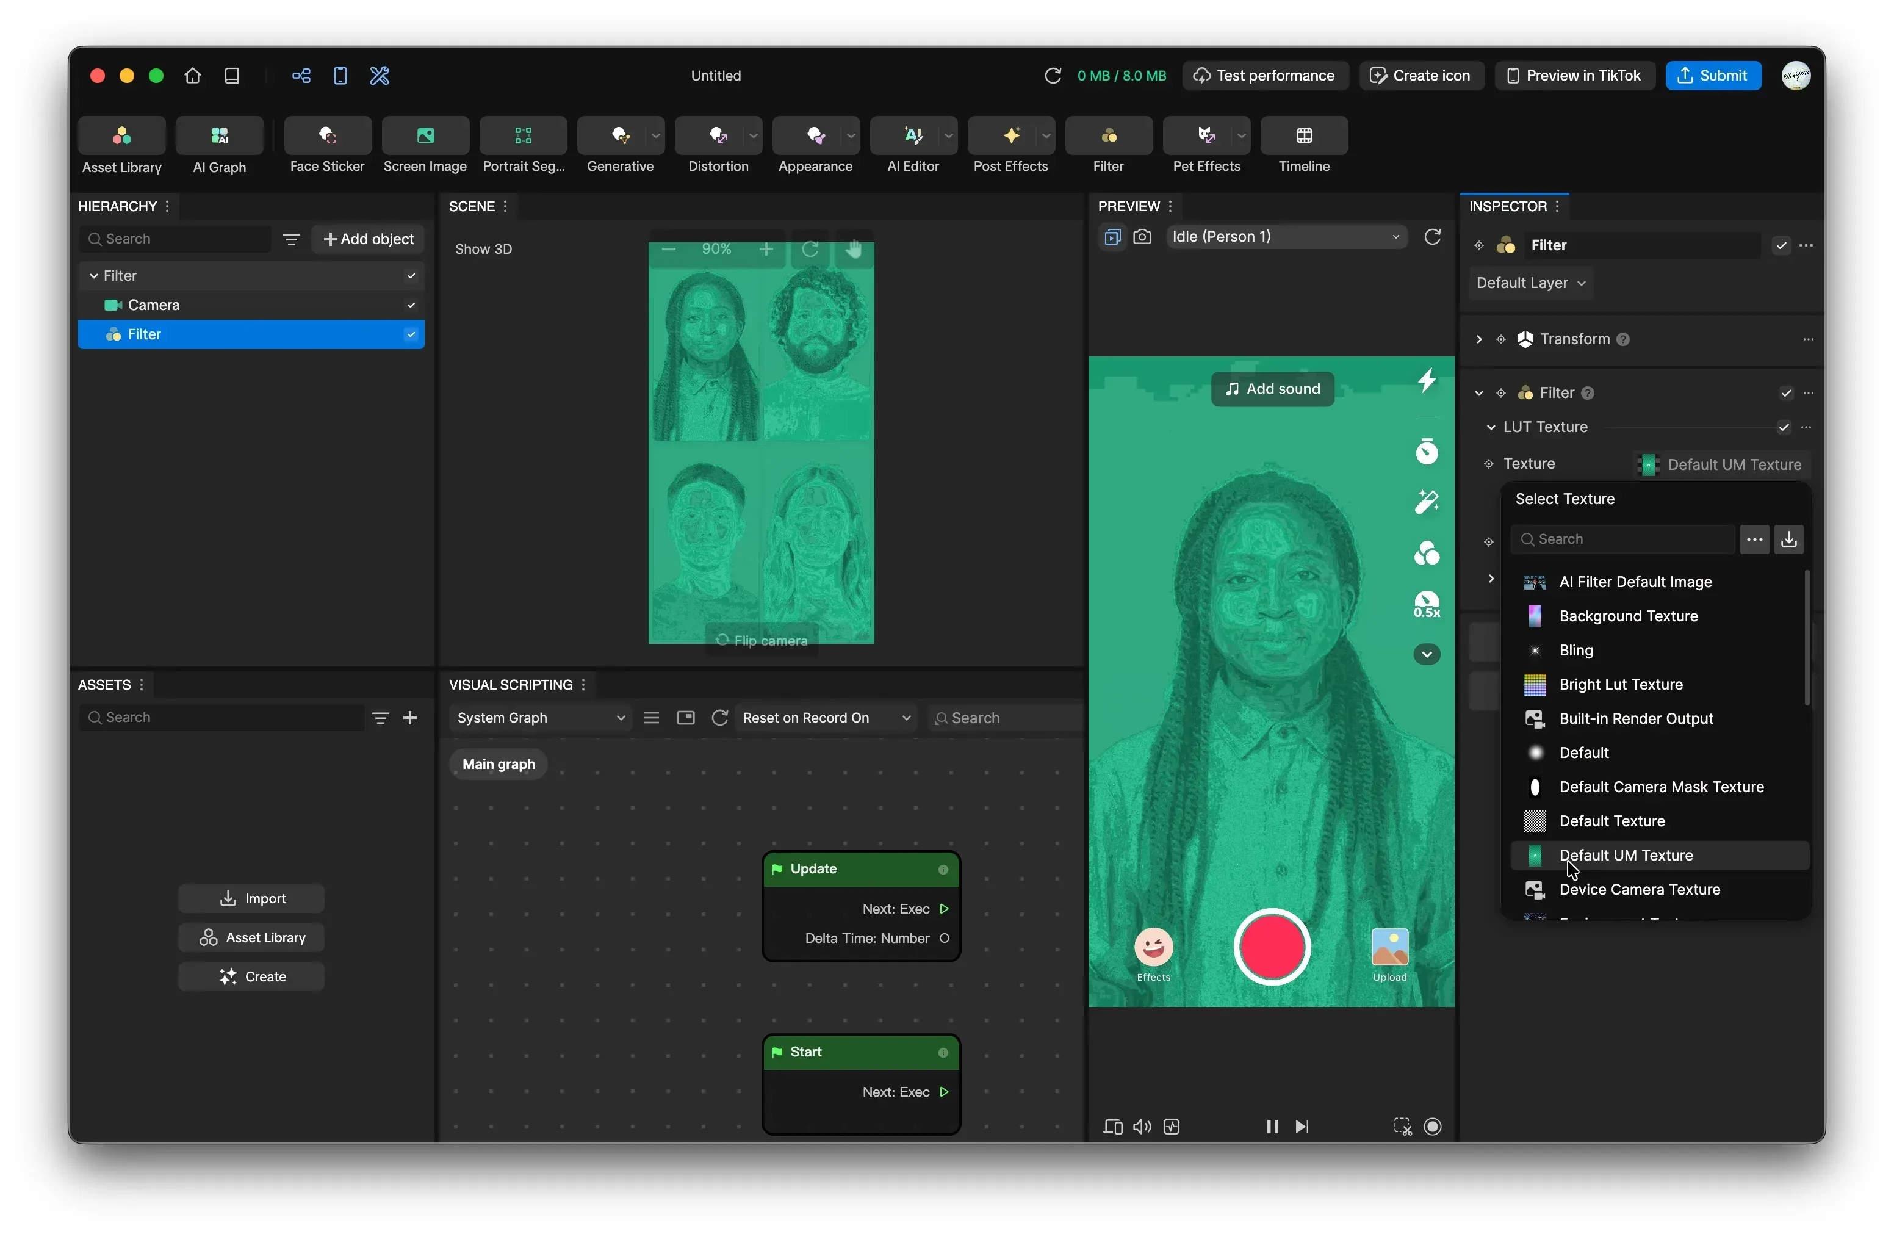The image size is (1894, 1234).
Task: Refresh the preview panel
Action: (x=1433, y=237)
